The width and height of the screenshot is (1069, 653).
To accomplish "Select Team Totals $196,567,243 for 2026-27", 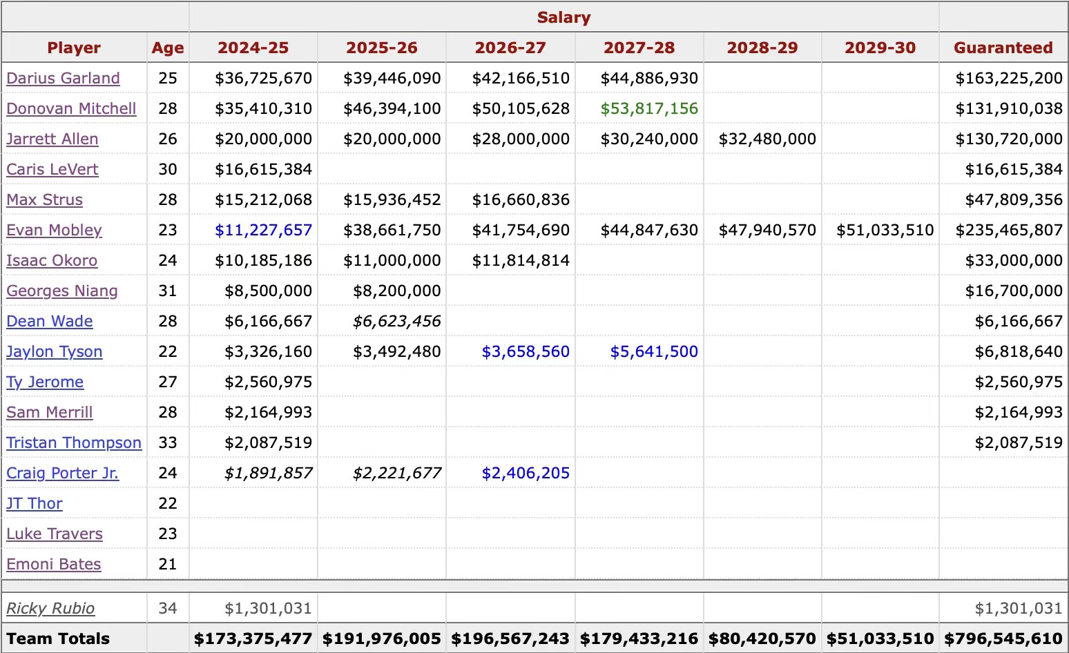I will pos(510,639).
